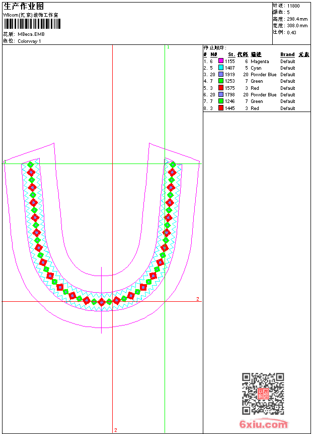Select the 'Magenta' description text

[x=260, y=62]
